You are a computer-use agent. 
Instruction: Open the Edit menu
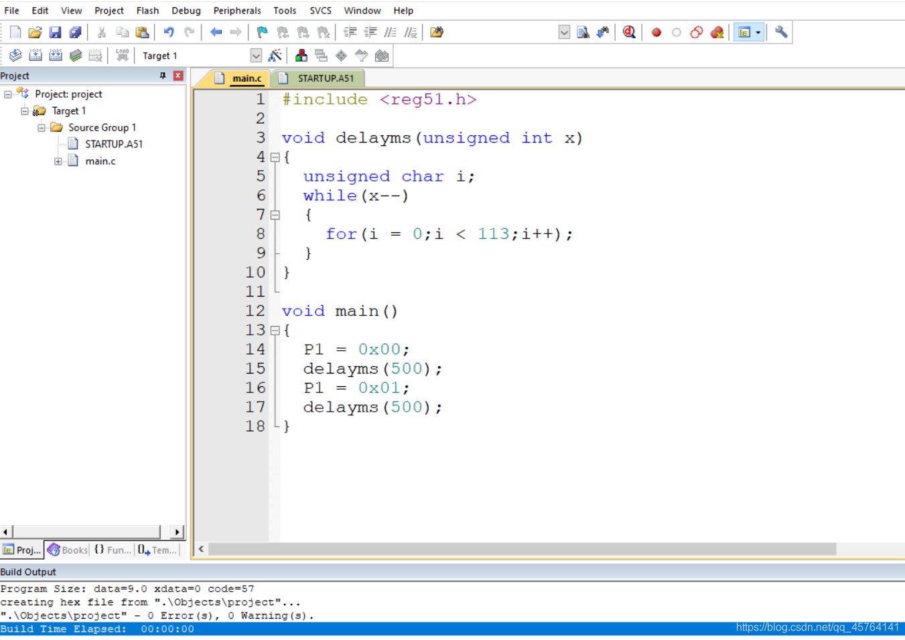coord(40,11)
